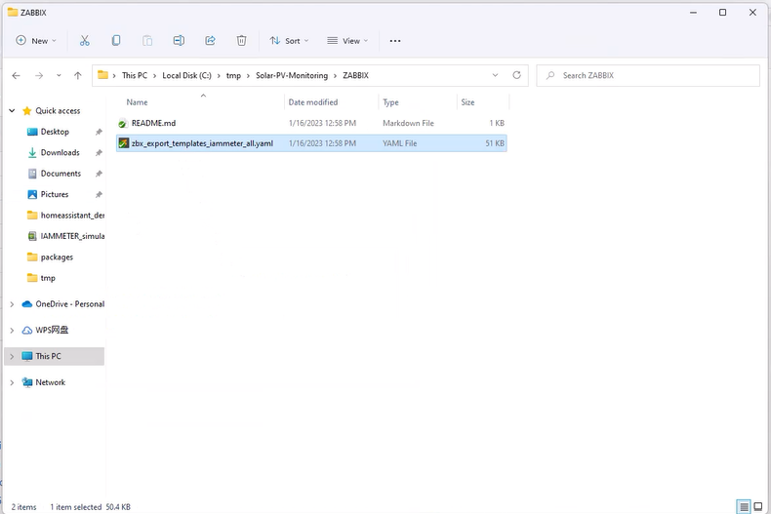This screenshot has width=771, height=514.
Task: Expand the This PC tree node
Action: (12, 357)
